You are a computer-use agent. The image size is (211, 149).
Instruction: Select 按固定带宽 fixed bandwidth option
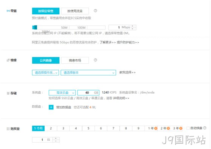tap(46, 11)
